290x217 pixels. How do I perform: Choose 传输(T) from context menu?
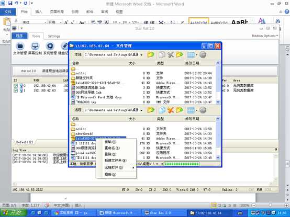click(116, 142)
